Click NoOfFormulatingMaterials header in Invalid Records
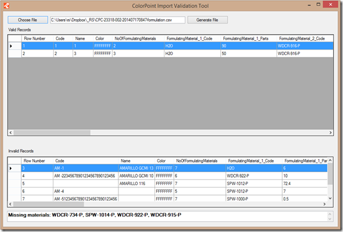 click(x=200, y=161)
